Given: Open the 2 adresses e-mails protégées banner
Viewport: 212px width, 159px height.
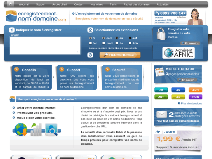Looking at the screenshot, I should point(178,117).
